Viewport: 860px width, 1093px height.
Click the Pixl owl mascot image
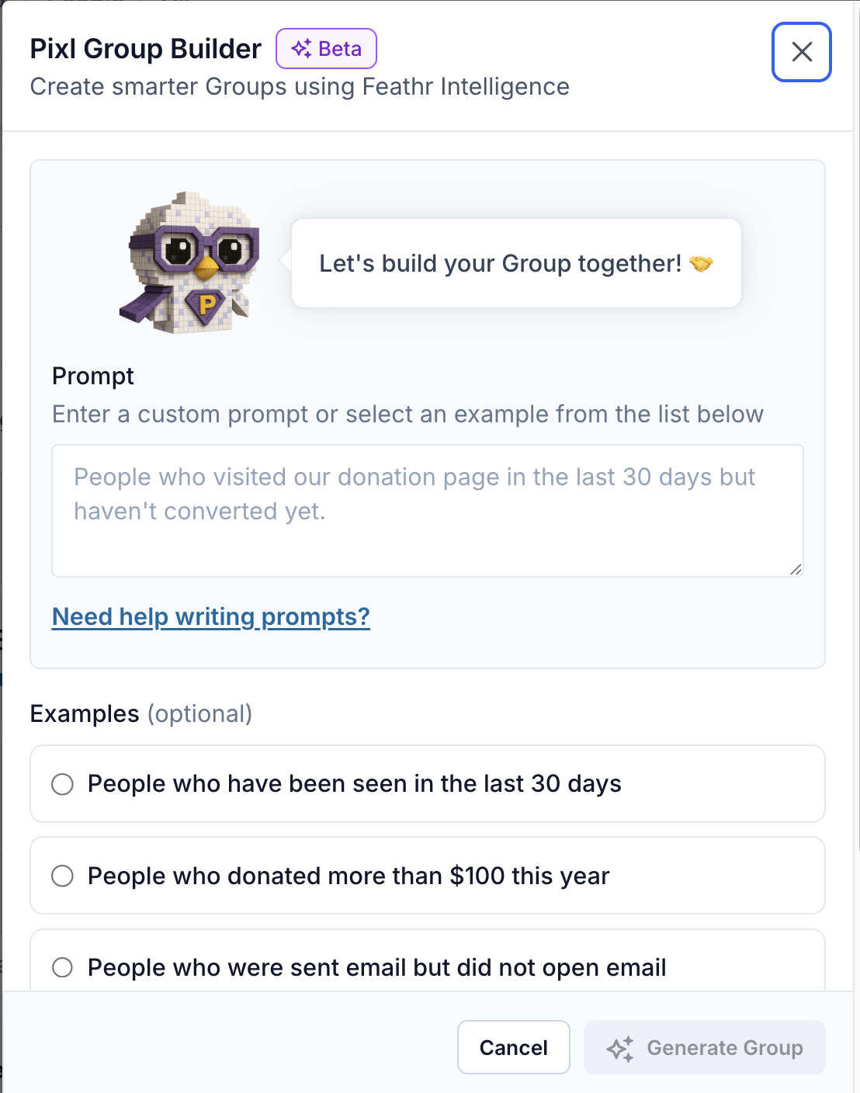[190, 262]
